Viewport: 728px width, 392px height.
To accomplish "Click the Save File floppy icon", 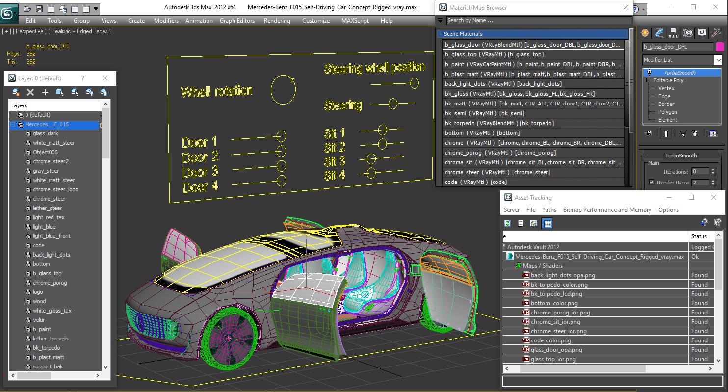I will [39, 9].
